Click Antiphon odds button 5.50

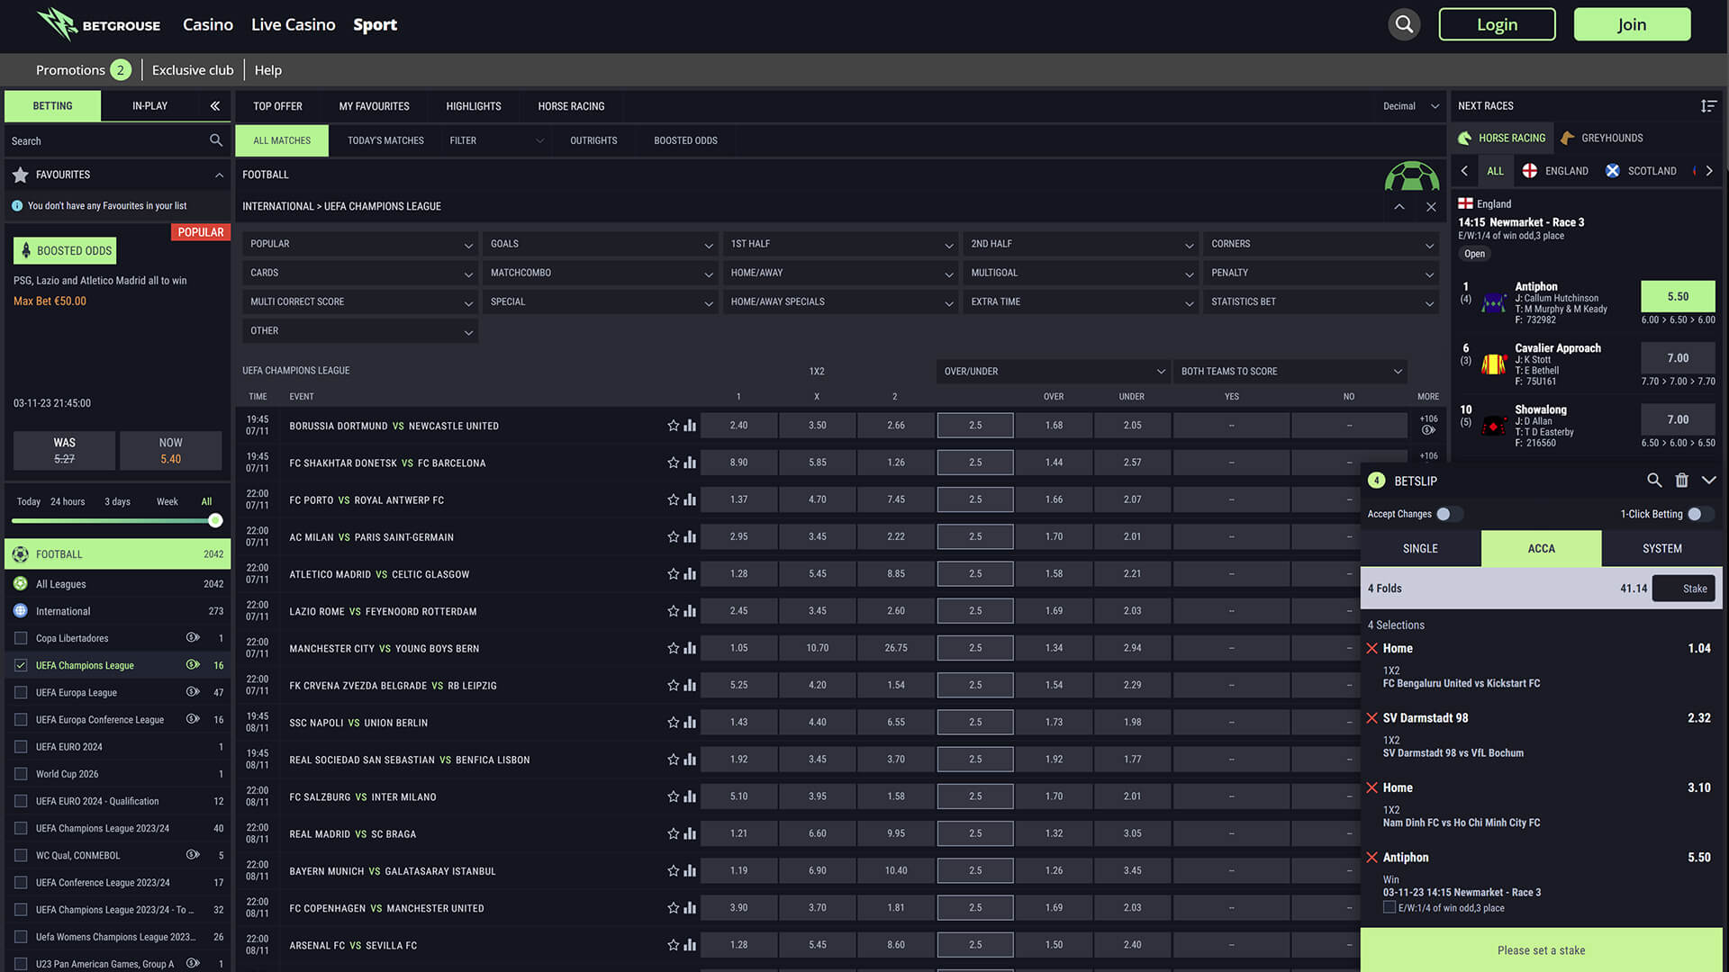click(x=1678, y=296)
